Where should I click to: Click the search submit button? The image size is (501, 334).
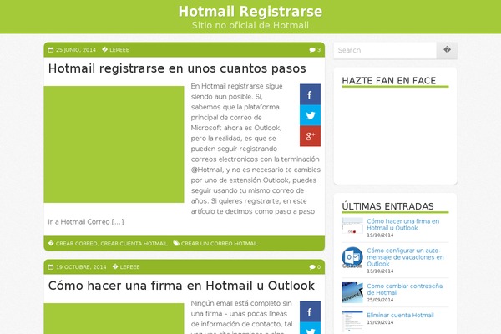click(447, 50)
